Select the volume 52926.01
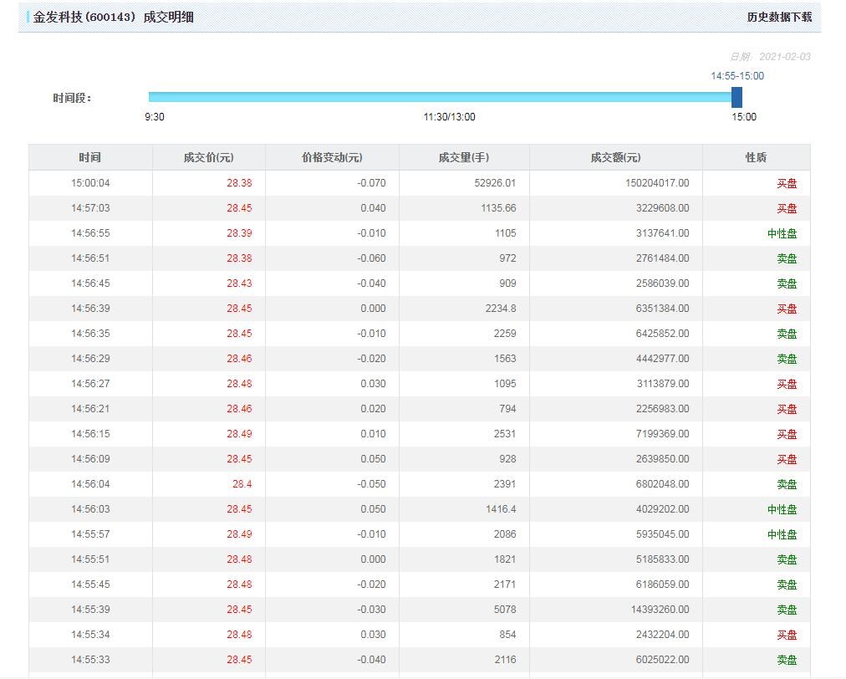 point(495,183)
